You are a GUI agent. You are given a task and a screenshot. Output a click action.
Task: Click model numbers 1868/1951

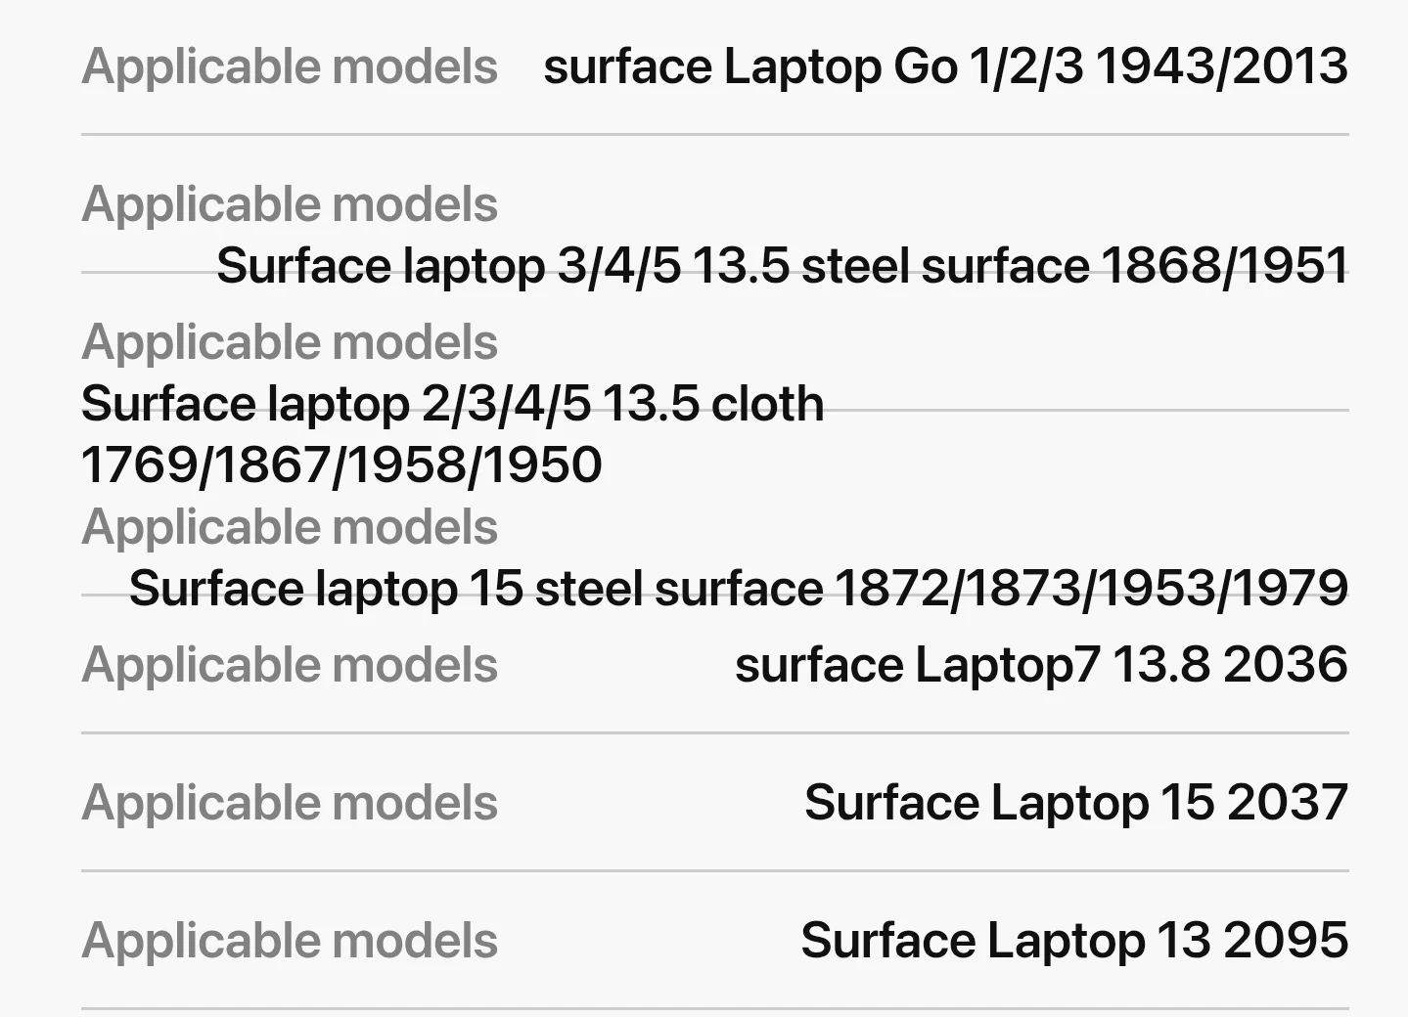(x=1225, y=266)
